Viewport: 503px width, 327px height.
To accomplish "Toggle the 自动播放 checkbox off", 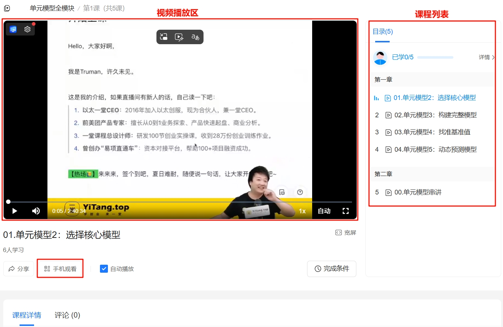I will tap(104, 269).
